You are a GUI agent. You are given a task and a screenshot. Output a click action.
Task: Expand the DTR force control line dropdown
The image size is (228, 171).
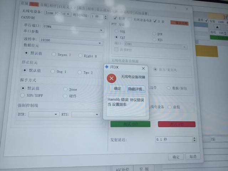44,114
